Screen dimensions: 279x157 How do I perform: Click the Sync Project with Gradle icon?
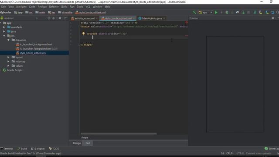click(x=255, y=12)
